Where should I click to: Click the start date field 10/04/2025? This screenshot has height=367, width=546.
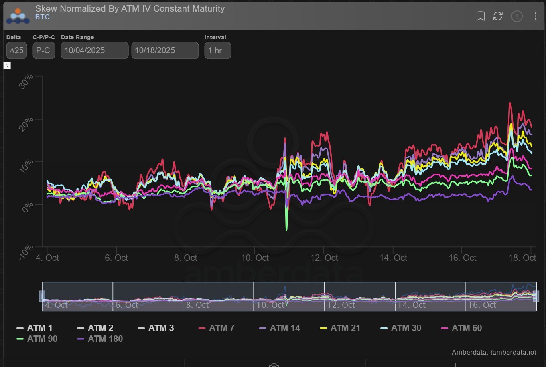tap(95, 50)
